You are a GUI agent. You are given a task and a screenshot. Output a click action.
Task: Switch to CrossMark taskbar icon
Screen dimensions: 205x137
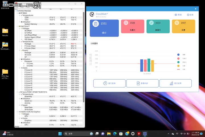(x=145, y=134)
